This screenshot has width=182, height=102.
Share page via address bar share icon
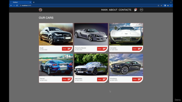[158, 5]
